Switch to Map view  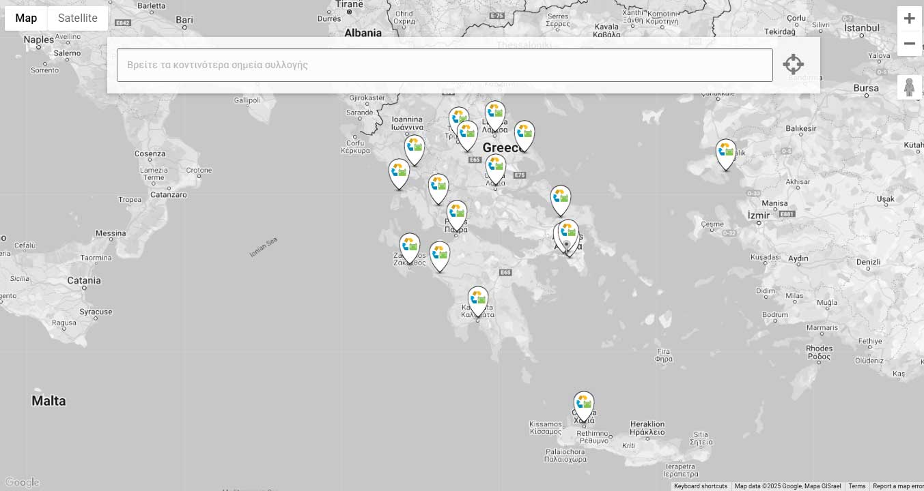tap(26, 18)
